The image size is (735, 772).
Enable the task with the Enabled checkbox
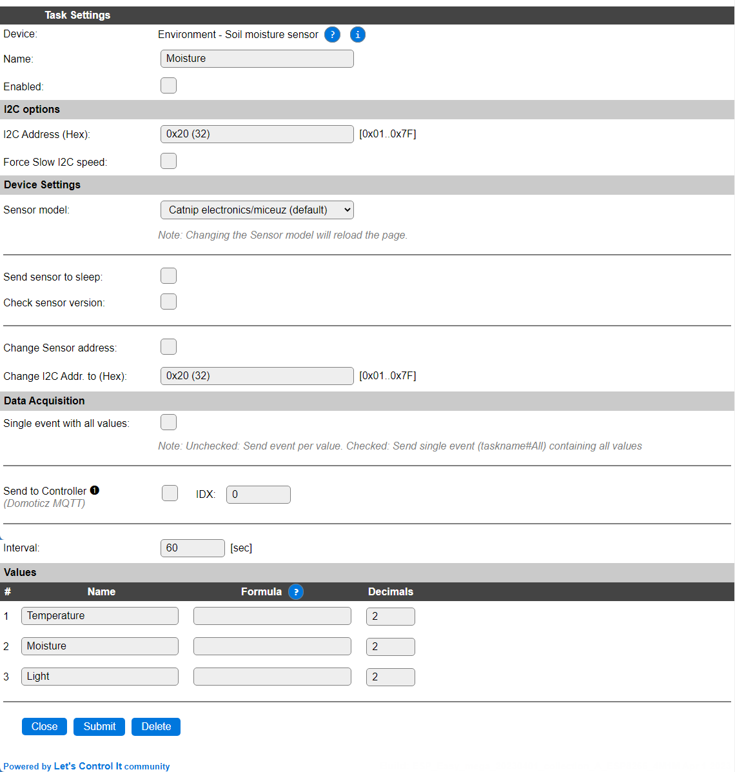coord(168,85)
